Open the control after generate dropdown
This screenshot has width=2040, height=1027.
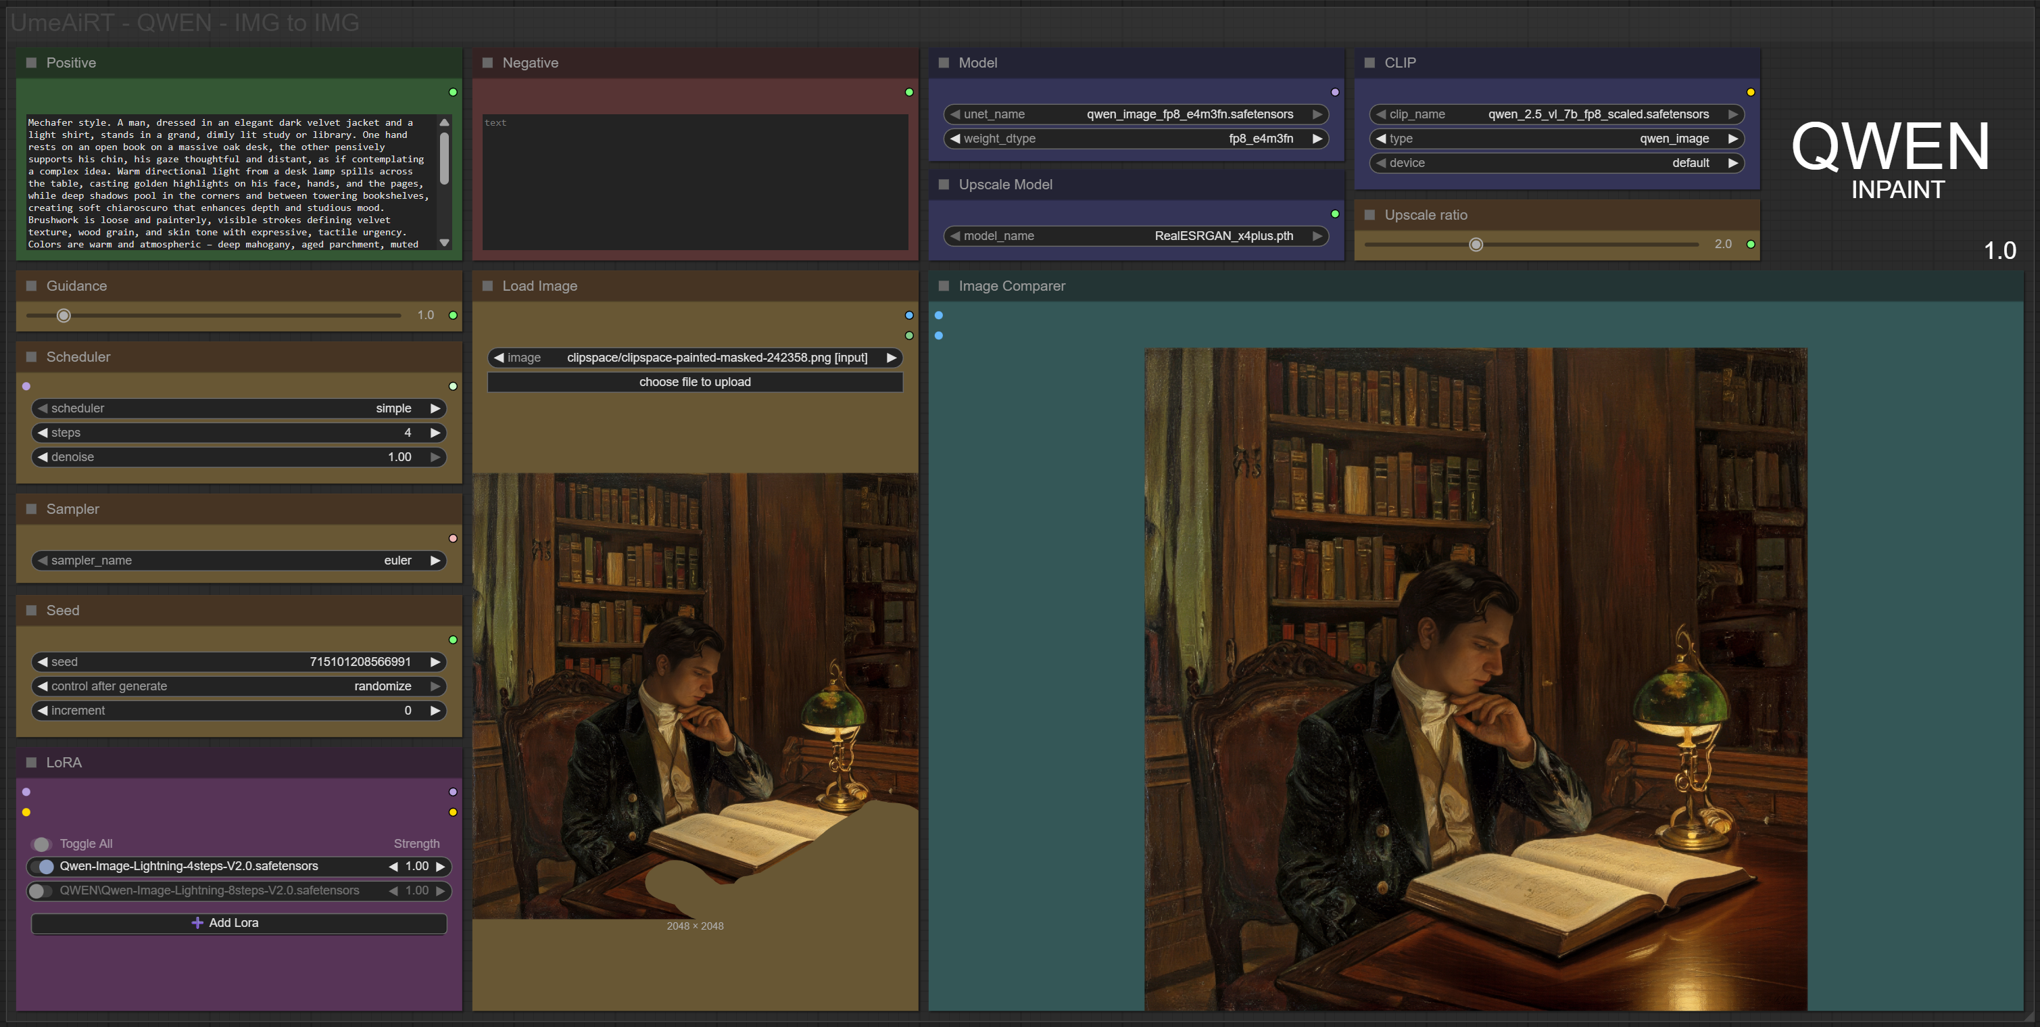(237, 686)
